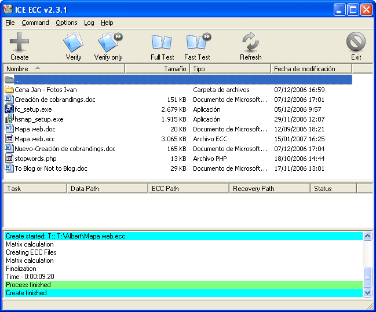
Task: Refresh the file listing
Action: coord(251,46)
